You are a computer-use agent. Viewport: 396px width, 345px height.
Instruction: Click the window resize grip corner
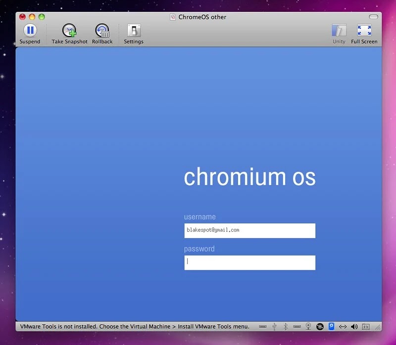(378, 327)
